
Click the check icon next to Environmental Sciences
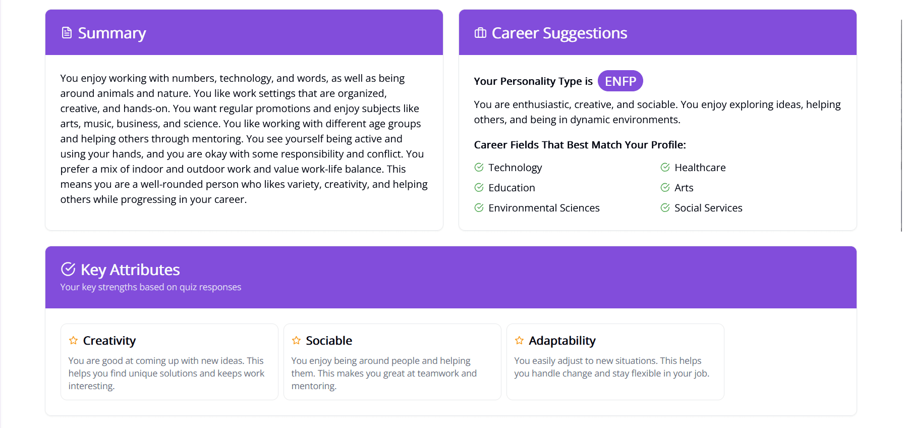pyautogui.click(x=479, y=208)
